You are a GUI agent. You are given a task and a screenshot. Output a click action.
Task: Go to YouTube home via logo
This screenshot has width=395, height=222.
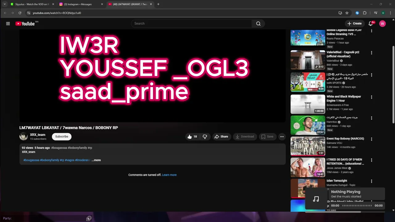coord(25,23)
